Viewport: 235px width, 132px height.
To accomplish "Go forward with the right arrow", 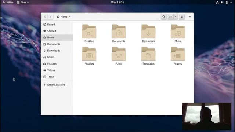I will pos(50,16).
